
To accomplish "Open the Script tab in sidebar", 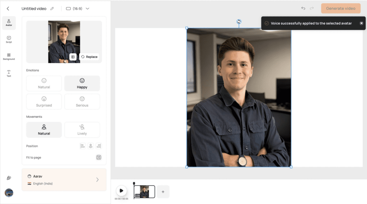I will point(9,39).
